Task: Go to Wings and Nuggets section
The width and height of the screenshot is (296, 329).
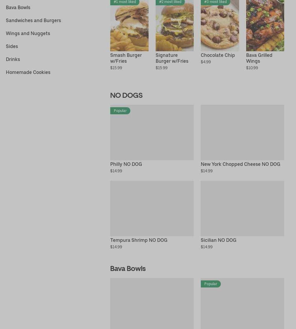Action: 28,34
